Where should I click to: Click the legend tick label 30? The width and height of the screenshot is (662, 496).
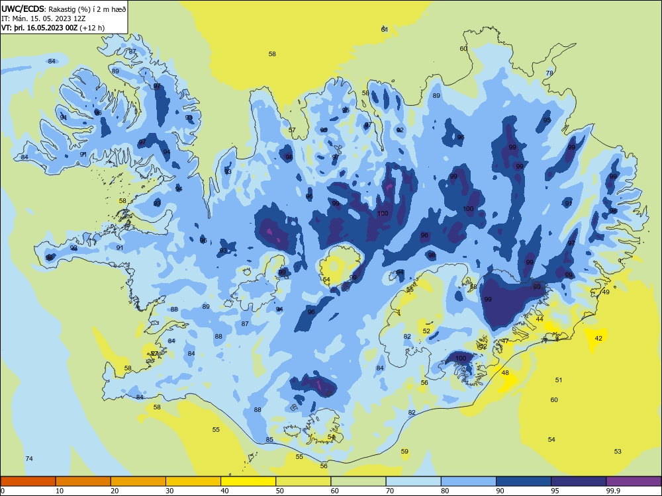tap(169, 491)
